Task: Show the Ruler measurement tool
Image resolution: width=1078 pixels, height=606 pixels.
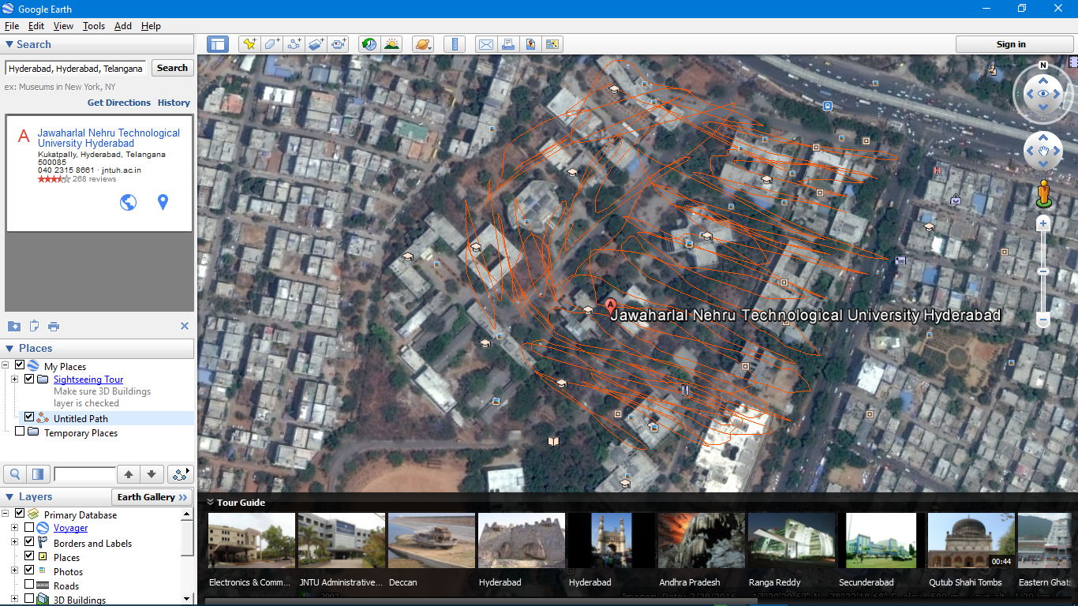Action: pyautogui.click(x=455, y=44)
